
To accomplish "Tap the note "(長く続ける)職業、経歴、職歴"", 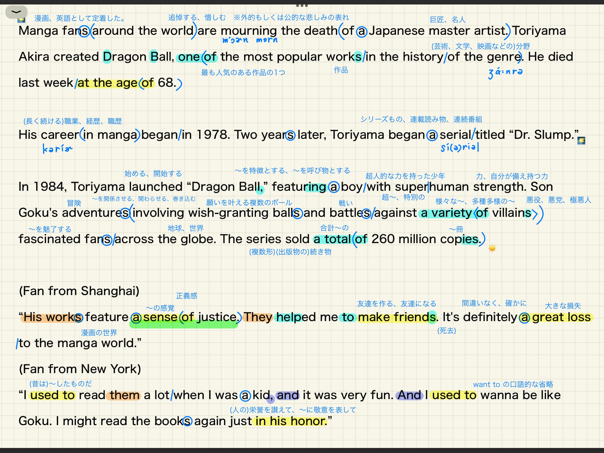I will (73, 121).
